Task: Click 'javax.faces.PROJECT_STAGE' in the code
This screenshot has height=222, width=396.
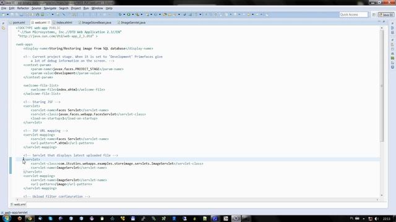Action: pyautogui.click(x=76, y=69)
